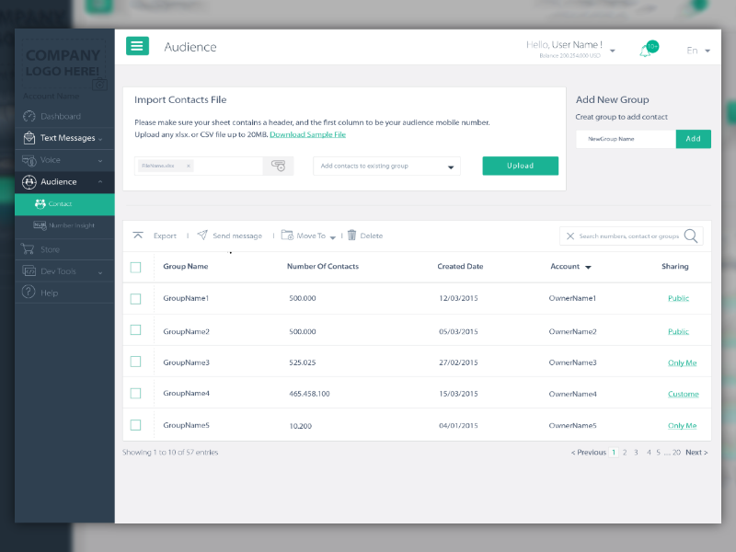Click the Add group button
This screenshot has height=552, width=736.
coord(694,139)
